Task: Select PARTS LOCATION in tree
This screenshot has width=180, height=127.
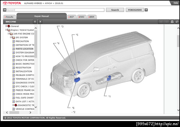Action: [25, 49]
